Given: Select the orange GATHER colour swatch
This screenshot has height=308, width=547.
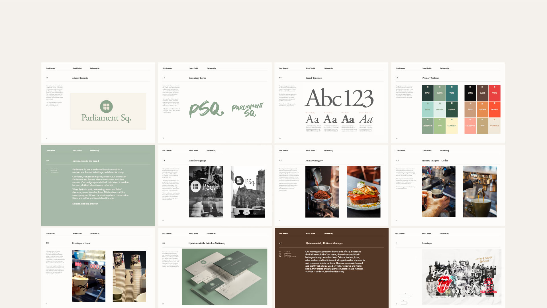Looking at the screenshot, I should pyautogui.click(x=482, y=110).
